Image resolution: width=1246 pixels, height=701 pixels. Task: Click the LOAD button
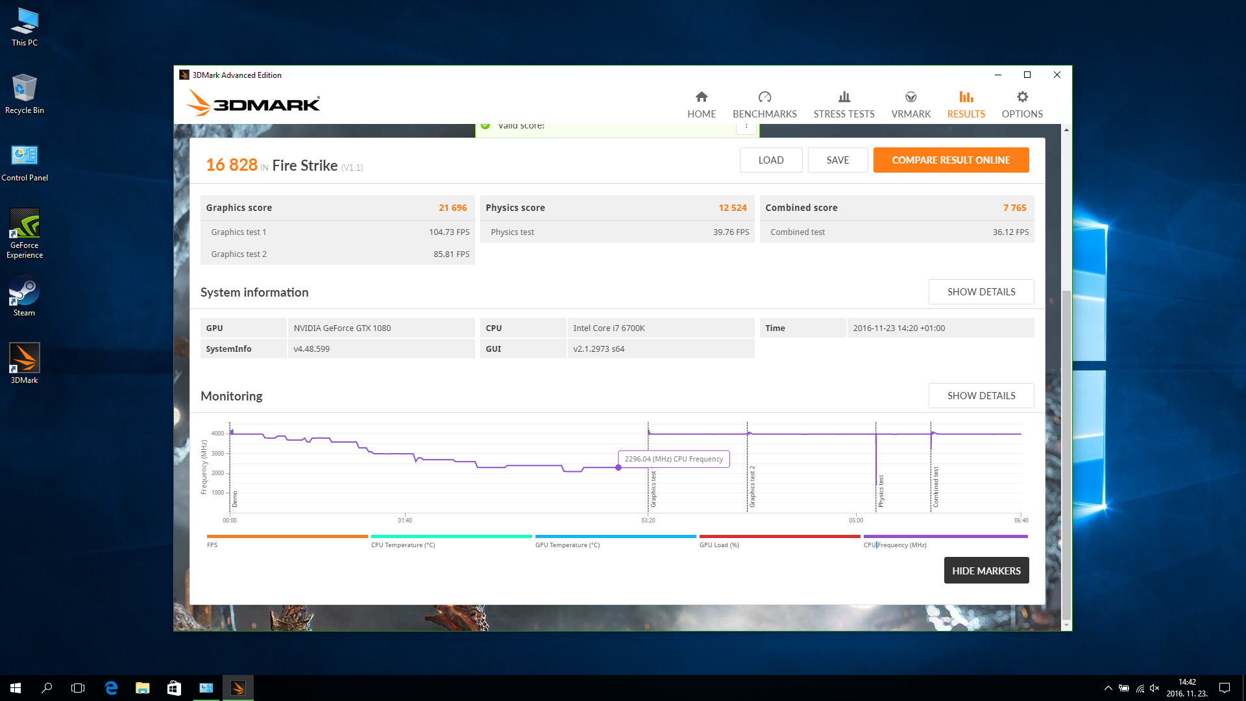pos(771,160)
